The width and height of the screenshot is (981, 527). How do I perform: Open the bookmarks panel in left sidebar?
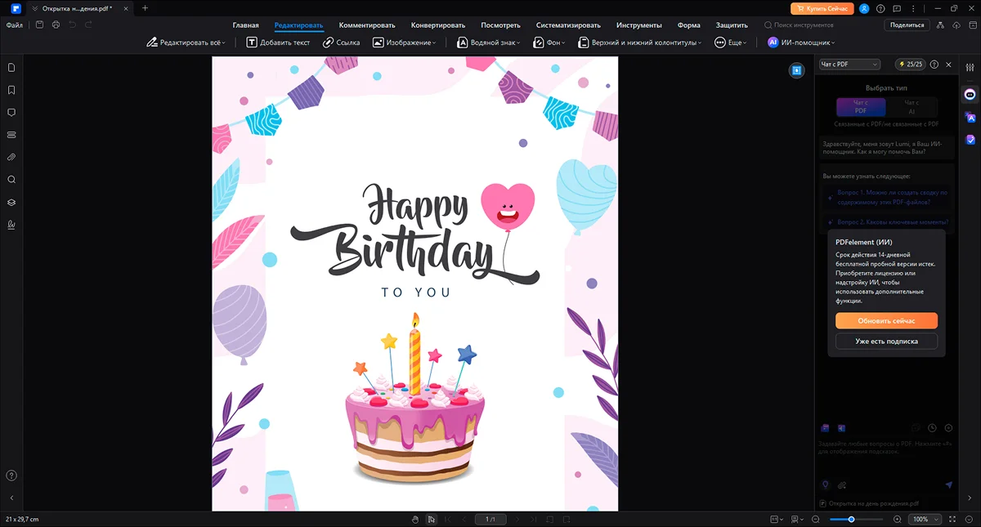click(11, 90)
